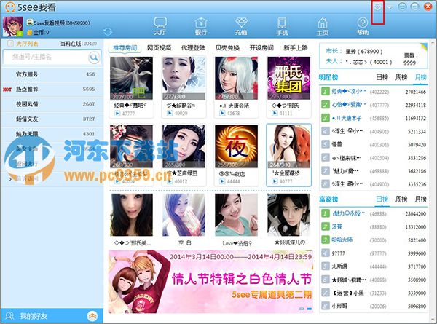This screenshot has height=324, width=437.
Task: Click the refresh sync icon
Action: pos(108,31)
